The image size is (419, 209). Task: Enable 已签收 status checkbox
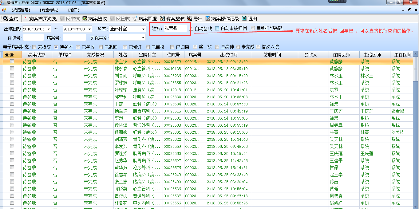click(x=78, y=47)
